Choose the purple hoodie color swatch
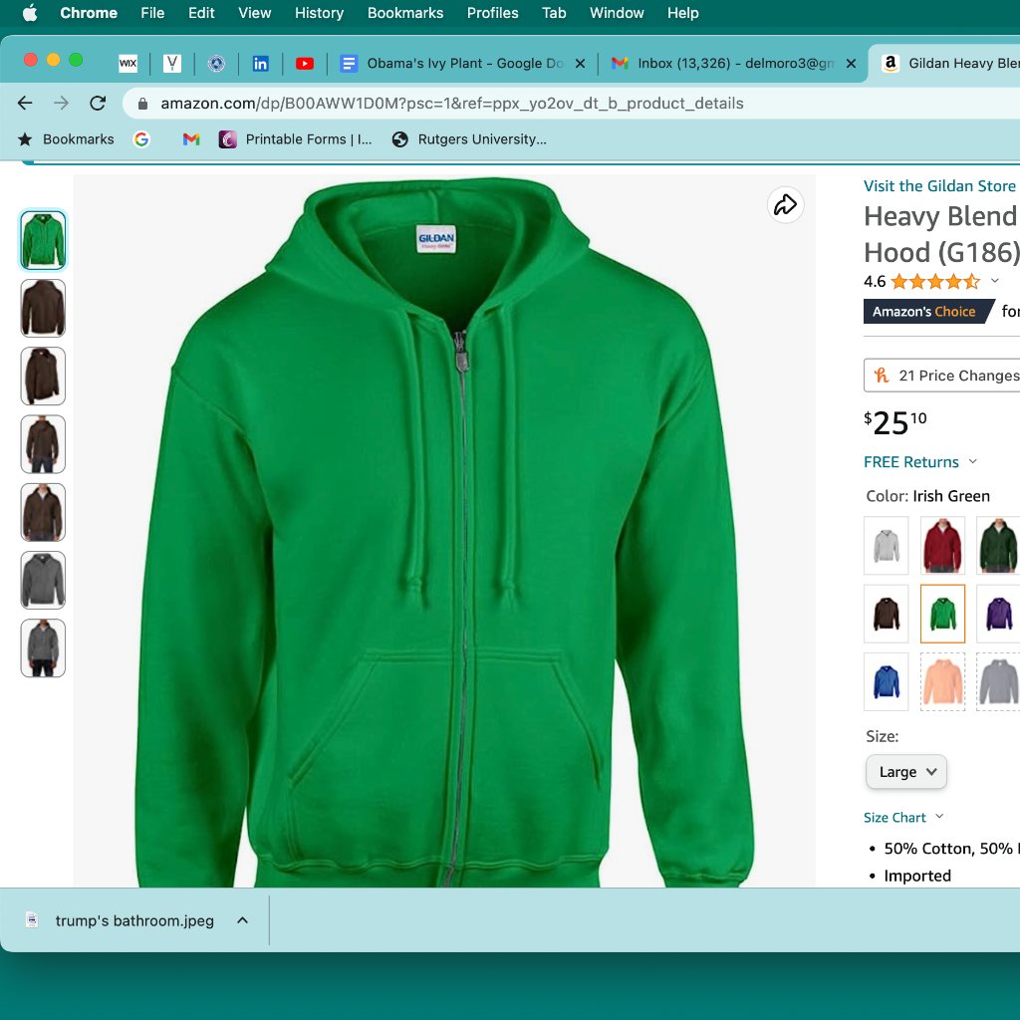 [998, 614]
